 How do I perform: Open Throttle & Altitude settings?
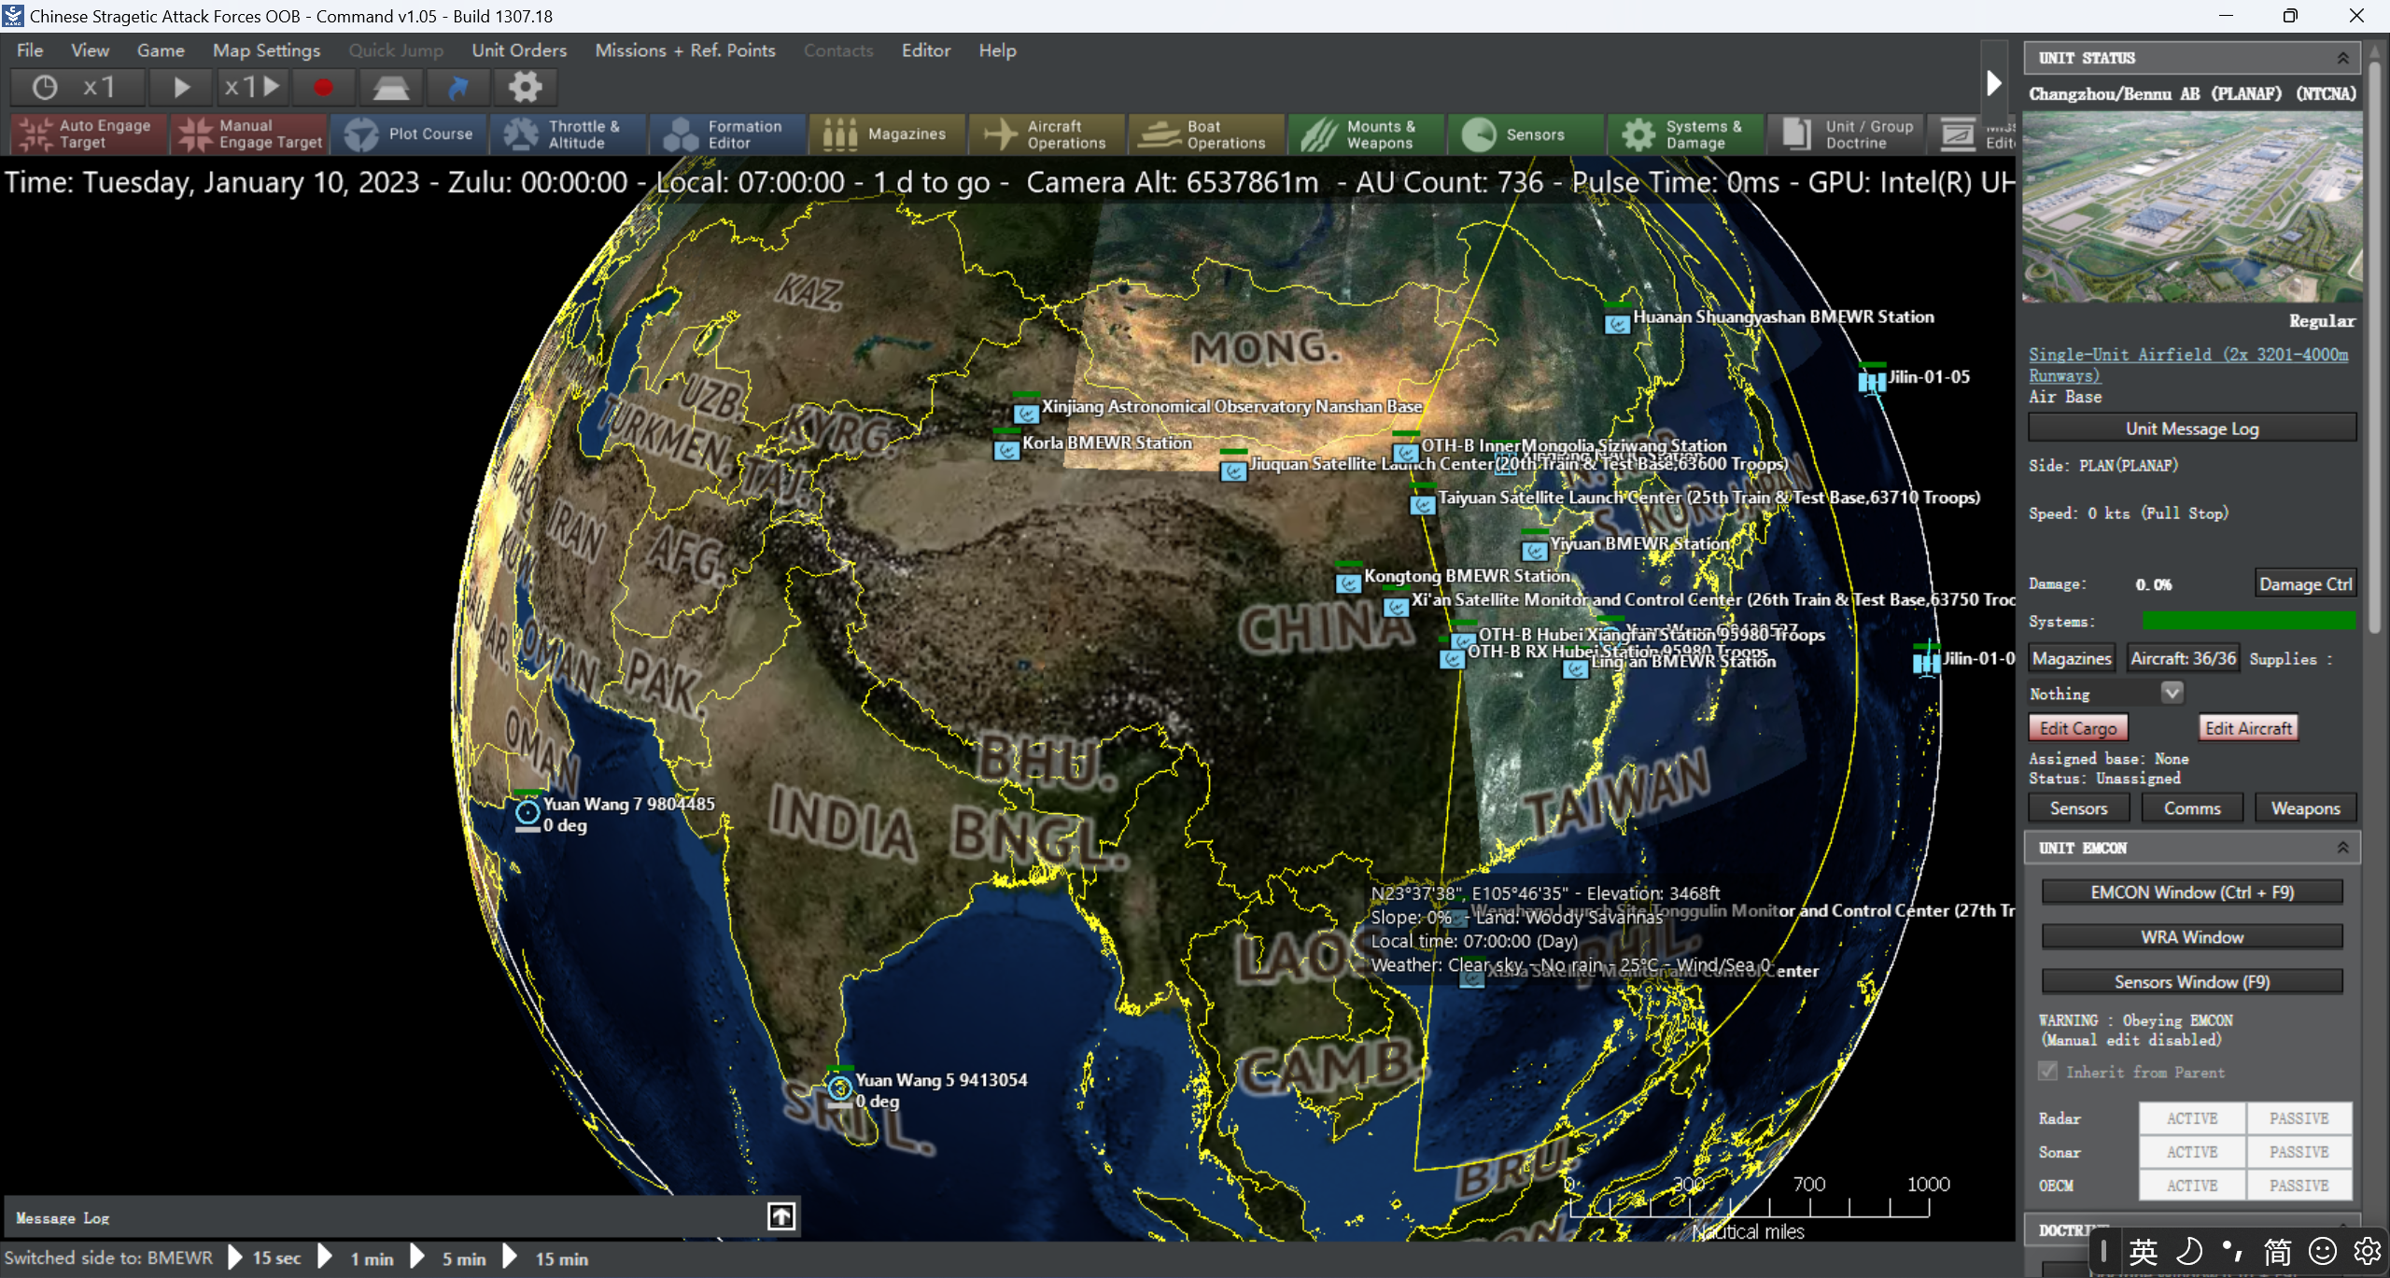point(569,134)
